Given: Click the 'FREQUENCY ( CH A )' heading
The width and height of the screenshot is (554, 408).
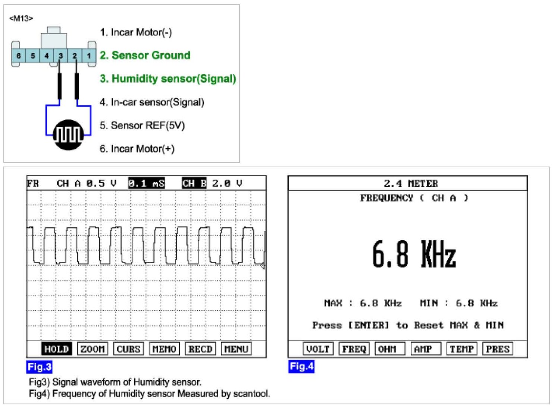Looking at the screenshot, I should 414,198.
